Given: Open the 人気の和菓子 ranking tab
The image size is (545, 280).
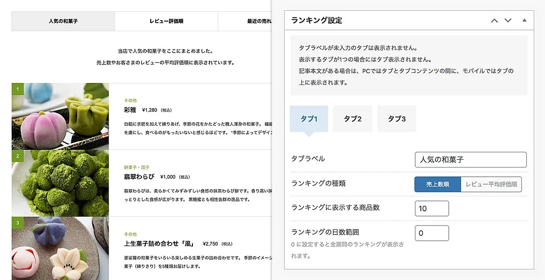Looking at the screenshot, I should pyautogui.click(x=63, y=22).
